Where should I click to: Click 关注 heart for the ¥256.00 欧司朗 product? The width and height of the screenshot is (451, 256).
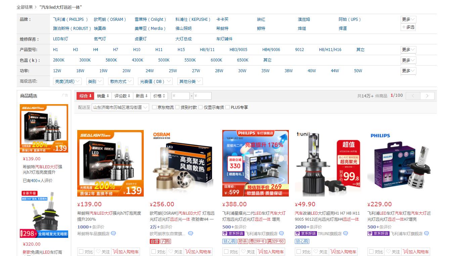(175, 252)
